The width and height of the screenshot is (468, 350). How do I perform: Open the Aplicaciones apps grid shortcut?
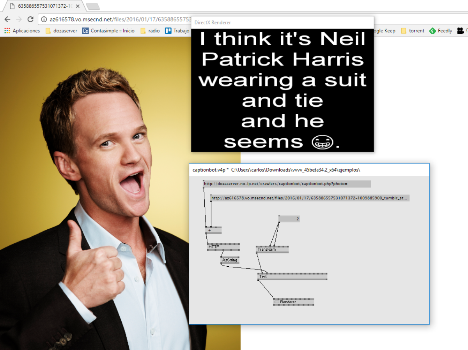[x=22, y=31]
